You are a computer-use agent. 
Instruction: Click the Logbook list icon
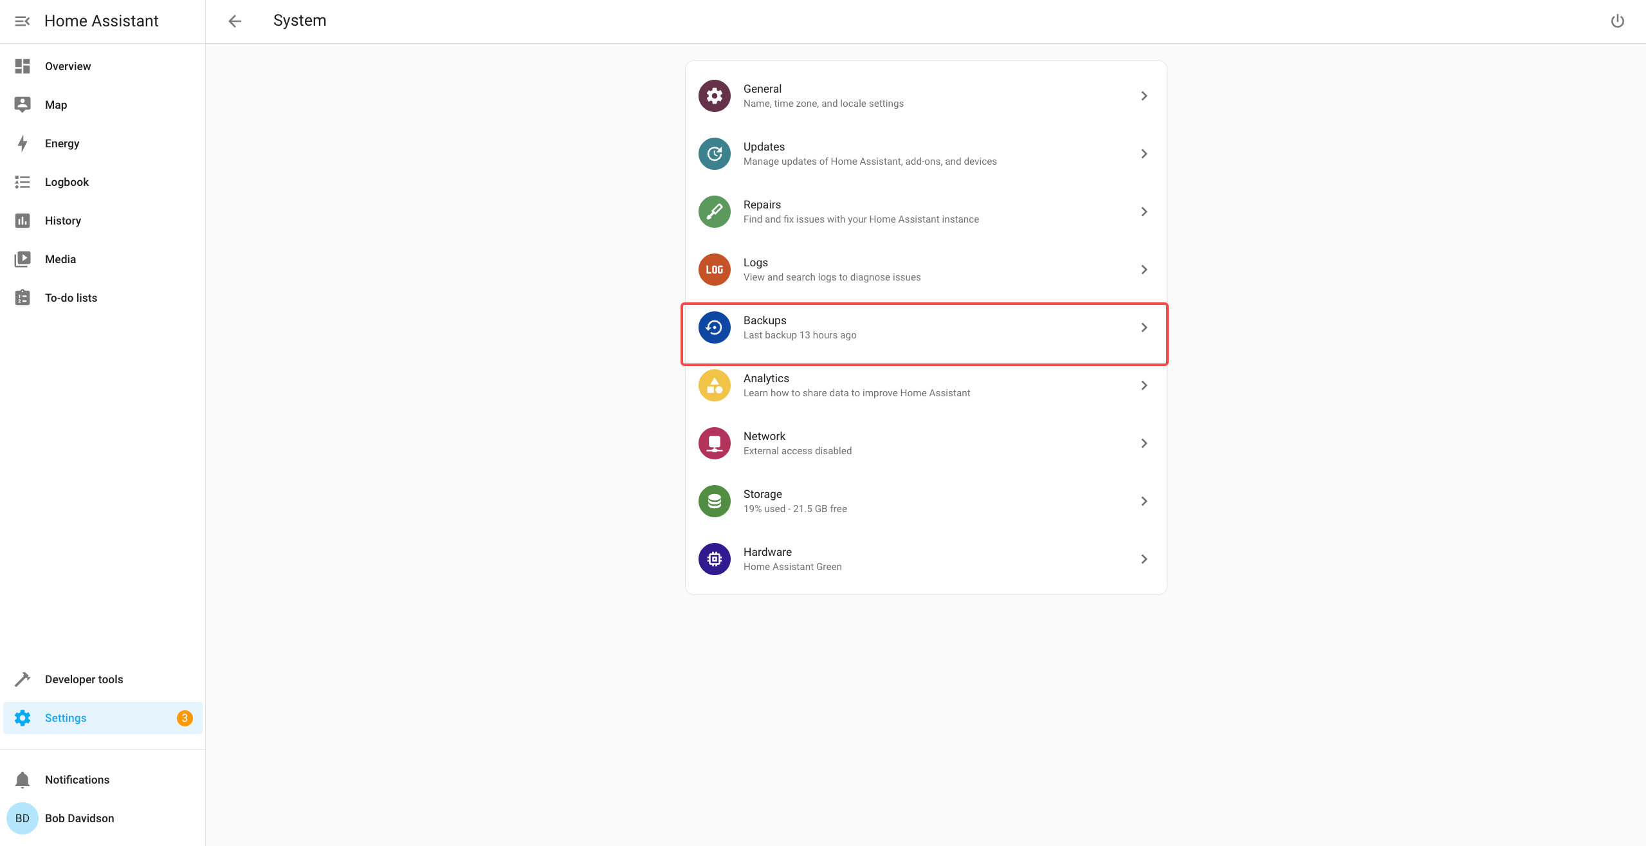[x=23, y=182]
